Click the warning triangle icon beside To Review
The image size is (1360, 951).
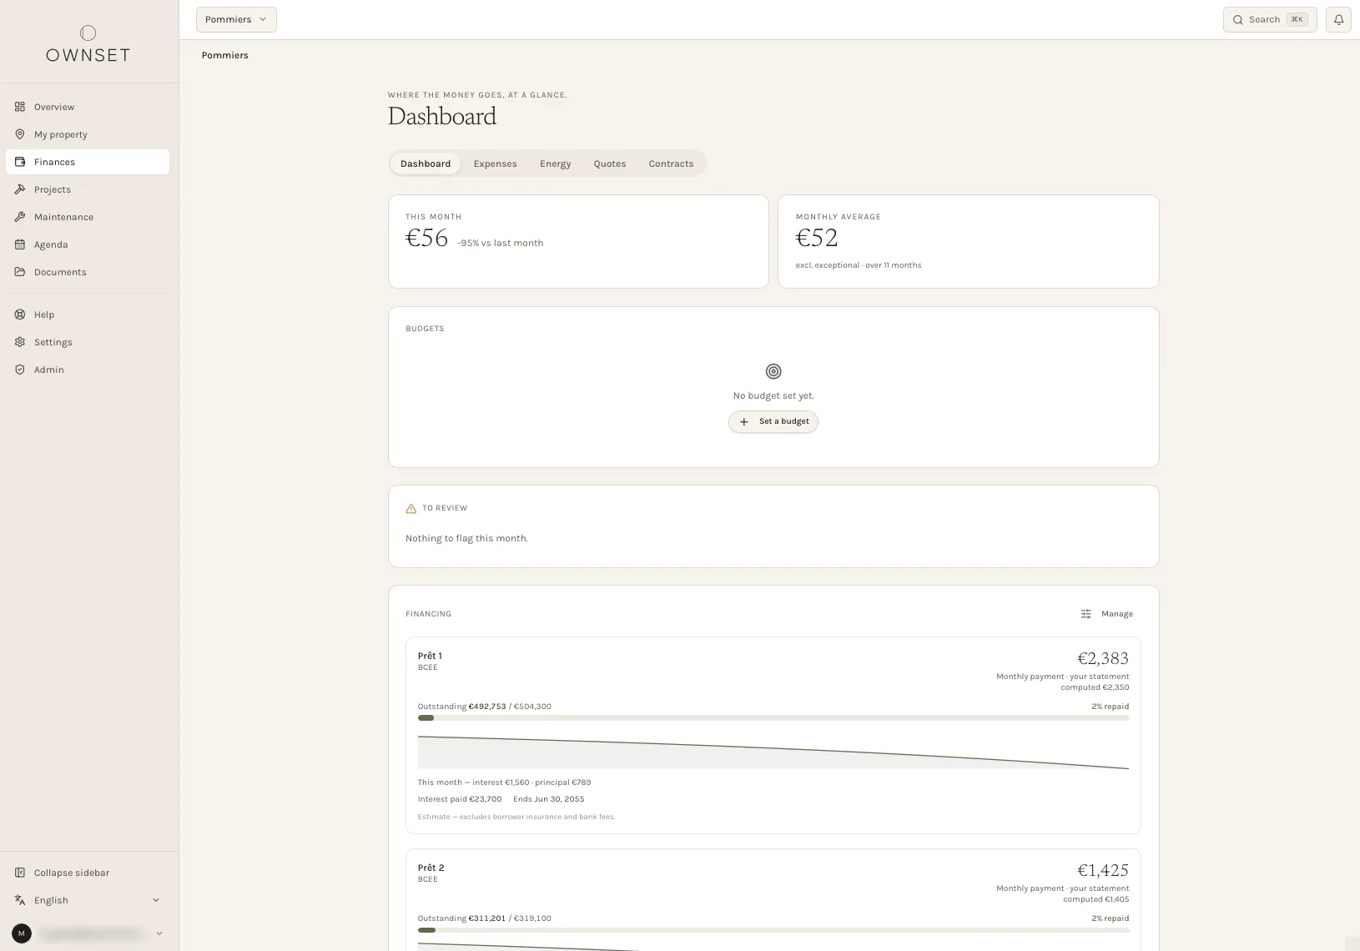[411, 508]
